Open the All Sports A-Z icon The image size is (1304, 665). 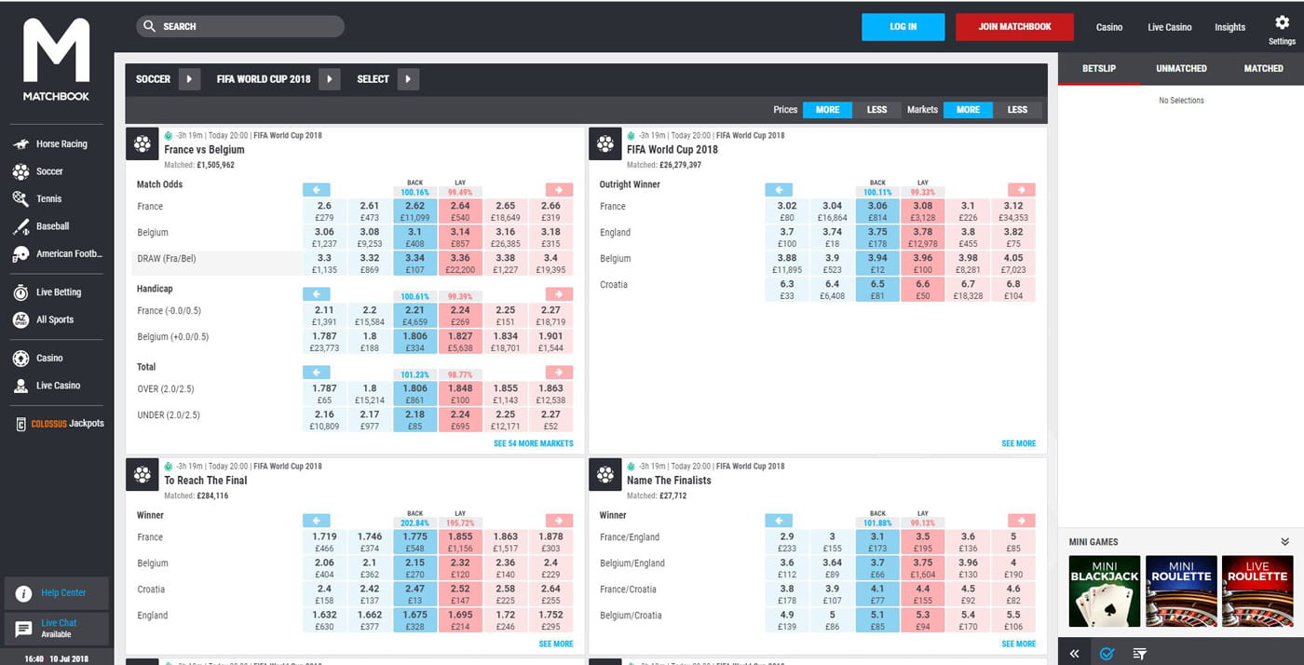pos(20,319)
